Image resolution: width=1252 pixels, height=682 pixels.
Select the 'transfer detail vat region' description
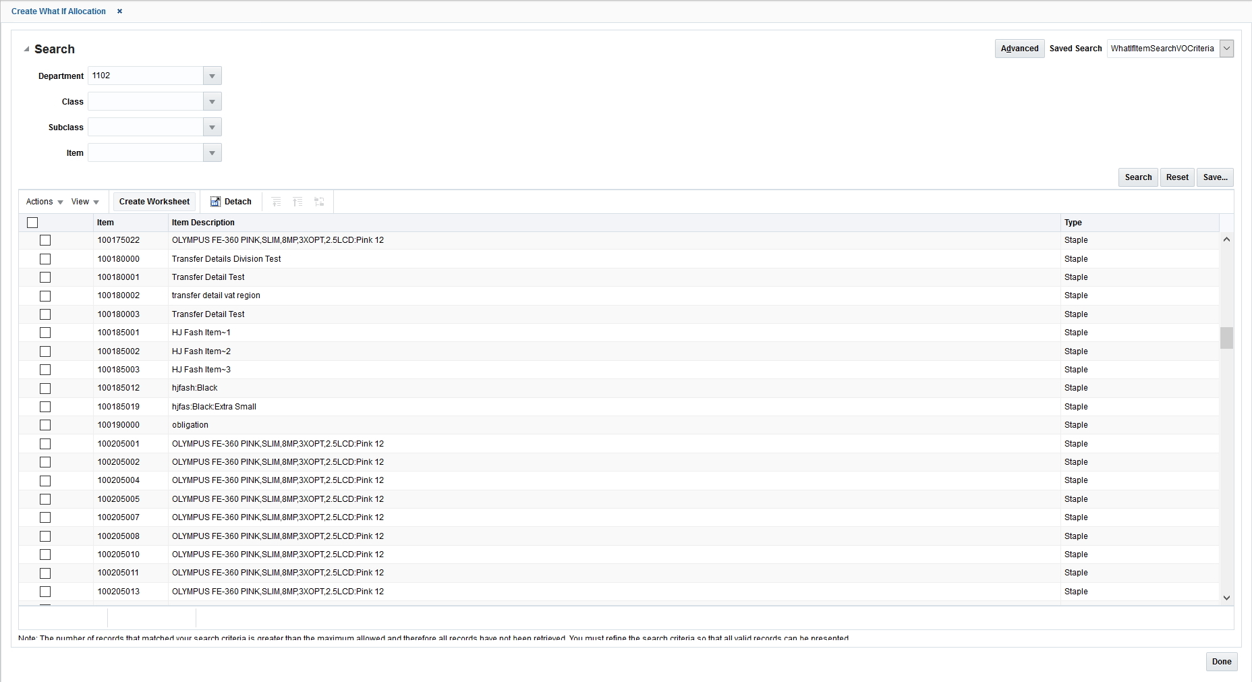coord(216,295)
